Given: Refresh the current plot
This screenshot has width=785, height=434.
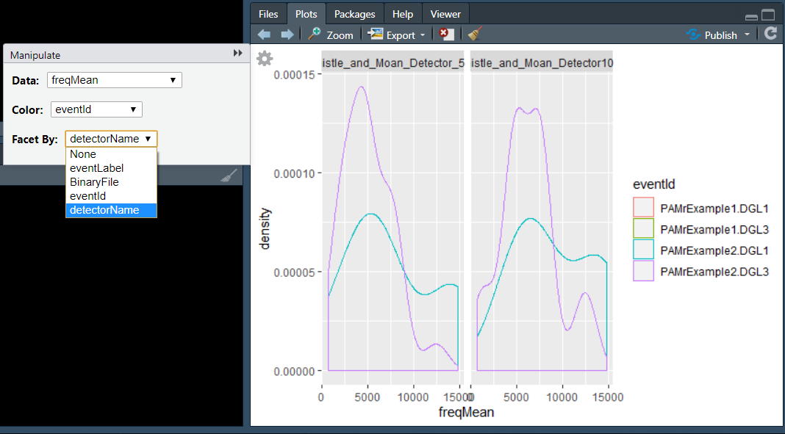Looking at the screenshot, I should [770, 34].
